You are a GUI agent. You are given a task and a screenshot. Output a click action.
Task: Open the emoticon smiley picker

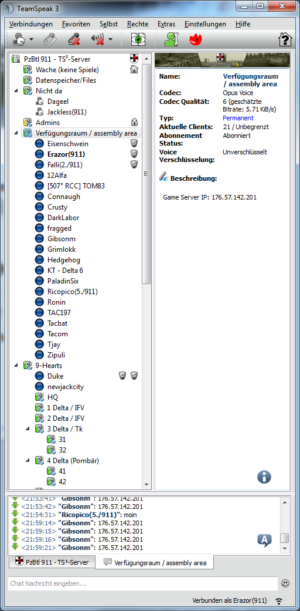(x=285, y=583)
